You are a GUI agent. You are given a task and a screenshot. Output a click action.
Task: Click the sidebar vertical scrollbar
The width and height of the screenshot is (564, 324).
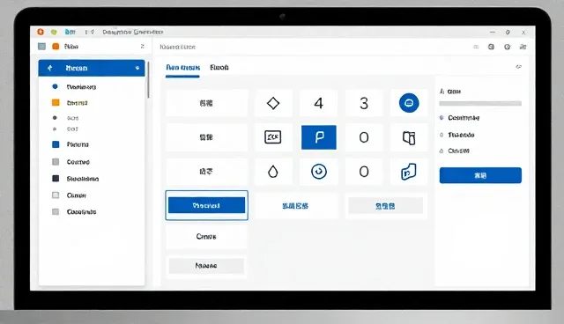pyautogui.click(x=148, y=80)
